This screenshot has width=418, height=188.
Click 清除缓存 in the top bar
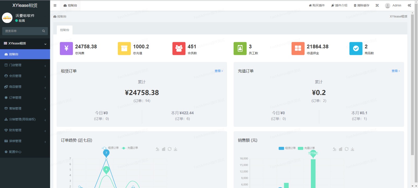tap(362, 5)
